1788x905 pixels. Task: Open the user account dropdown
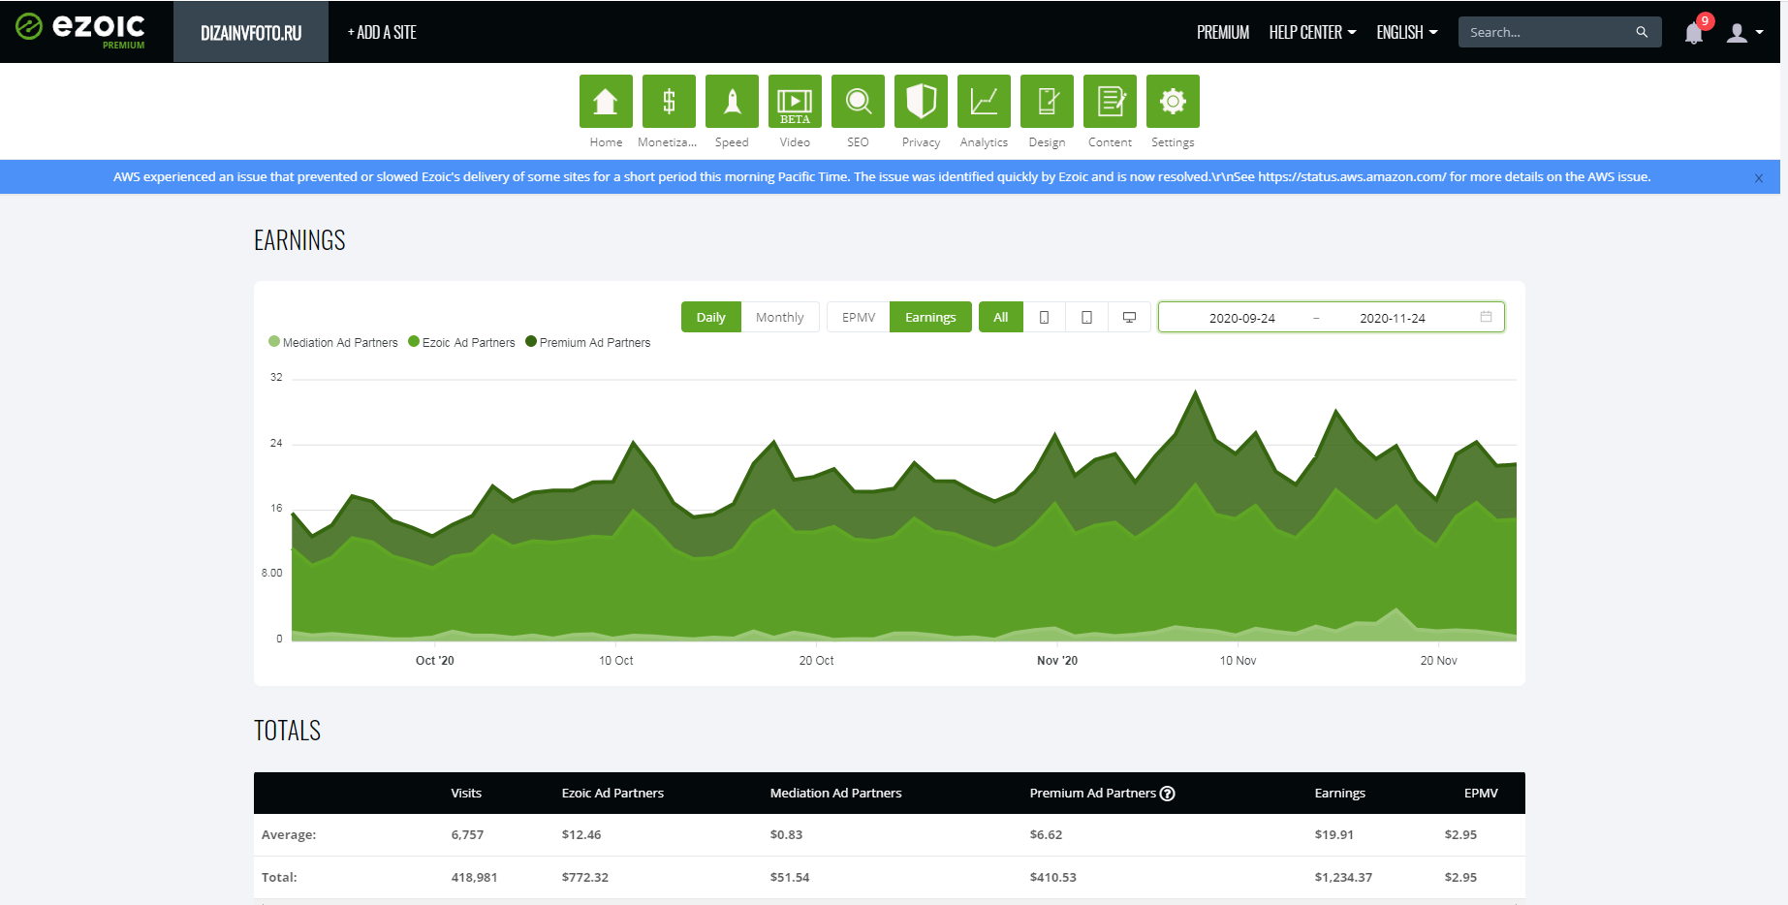tap(1744, 33)
